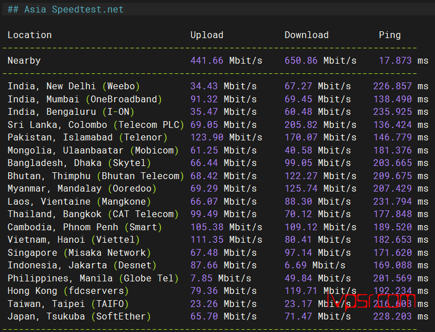The image size is (435, 332).
Task: Click India, Bengaluru (I-ON) row
Action: (218, 111)
